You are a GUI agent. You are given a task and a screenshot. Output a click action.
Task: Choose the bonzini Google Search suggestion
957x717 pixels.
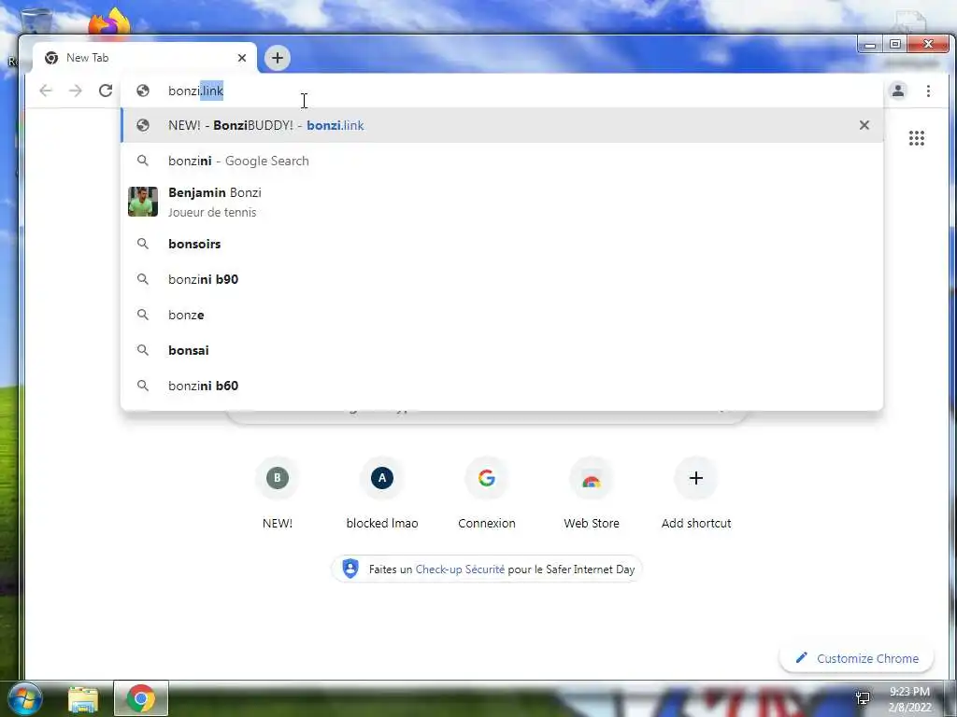(502, 161)
